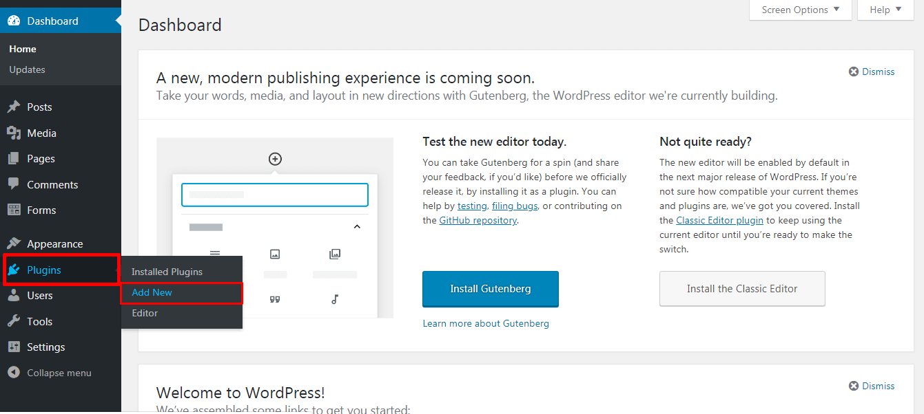Open the Appearance menu label
924x414 pixels.
[x=55, y=244]
